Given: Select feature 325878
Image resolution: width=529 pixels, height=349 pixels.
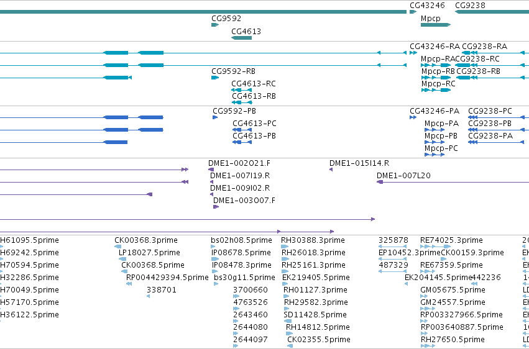Looking at the screenshot, I should pyautogui.click(x=393, y=240).
